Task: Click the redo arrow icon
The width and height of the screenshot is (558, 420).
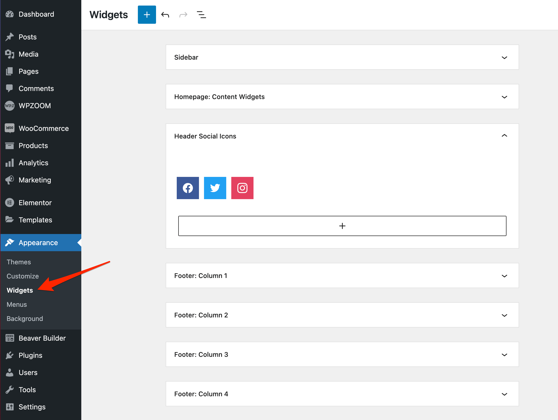Action: point(183,15)
